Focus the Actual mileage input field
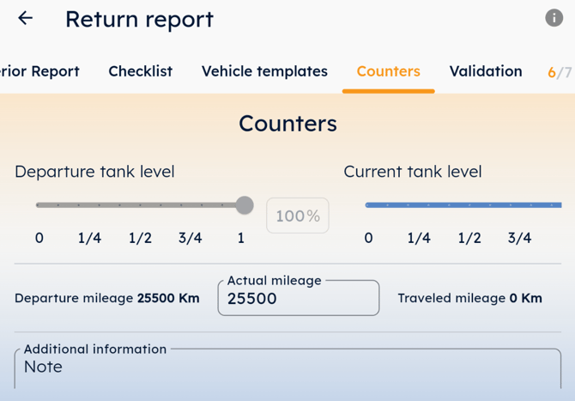The width and height of the screenshot is (575, 401). click(x=298, y=299)
